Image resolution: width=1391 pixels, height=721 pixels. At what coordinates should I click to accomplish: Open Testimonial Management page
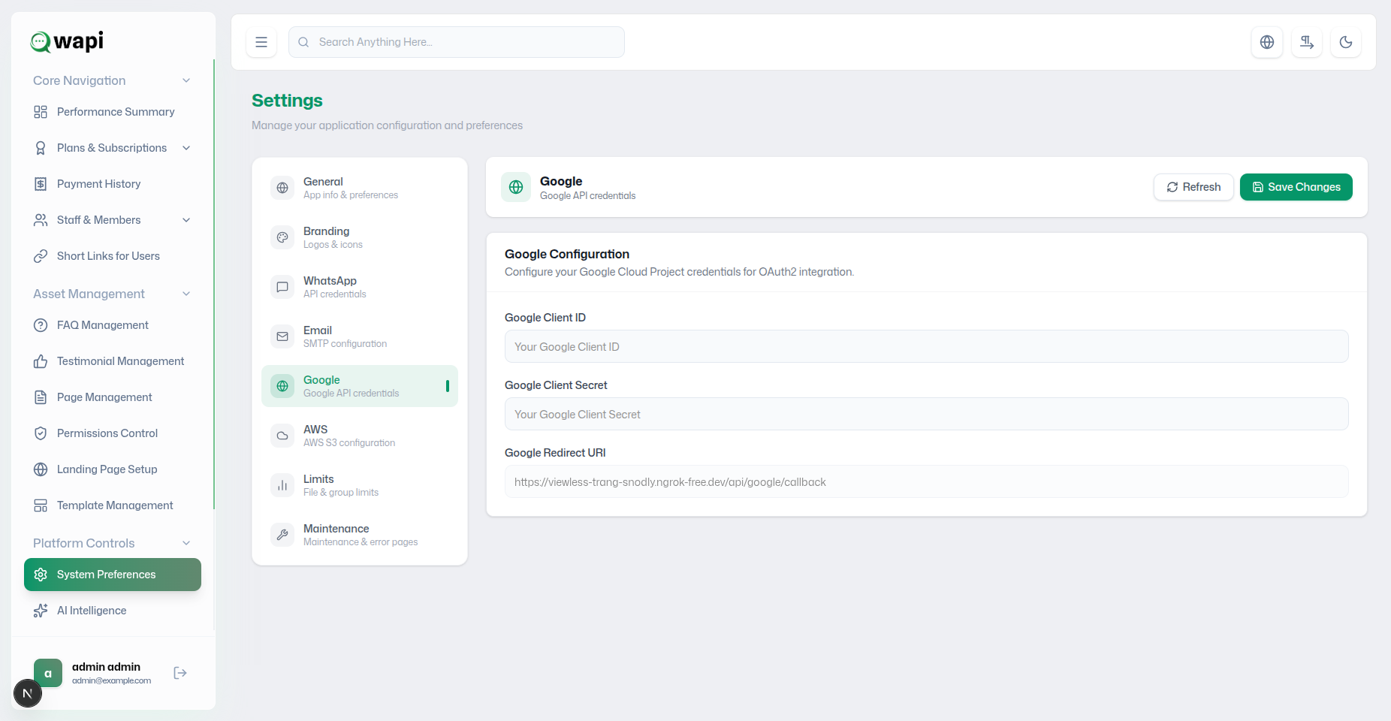pyautogui.click(x=113, y=361)
